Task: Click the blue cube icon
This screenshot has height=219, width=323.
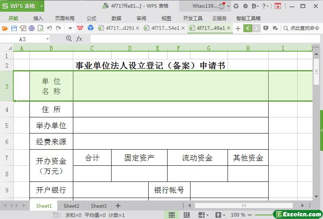Action: (91, 28)
